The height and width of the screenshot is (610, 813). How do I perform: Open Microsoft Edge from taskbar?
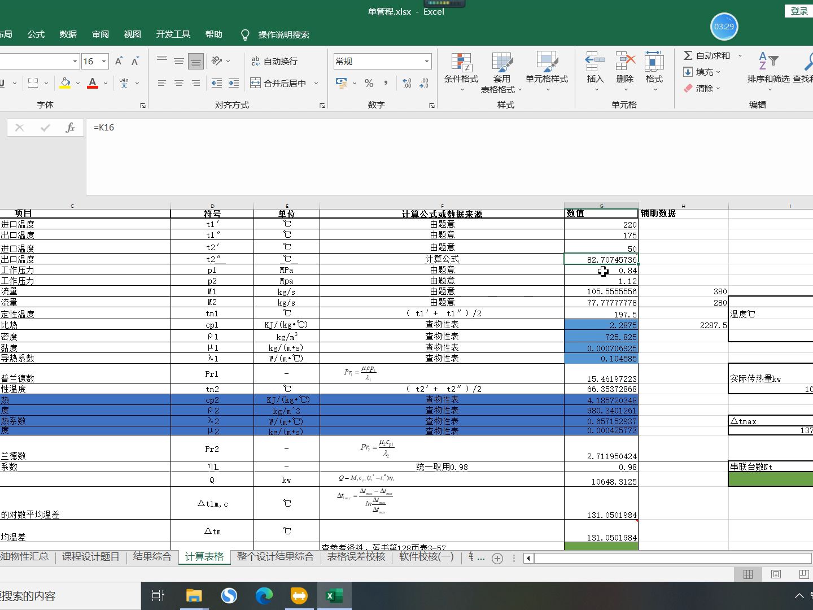pyautogui.click(x=264, y=596)
